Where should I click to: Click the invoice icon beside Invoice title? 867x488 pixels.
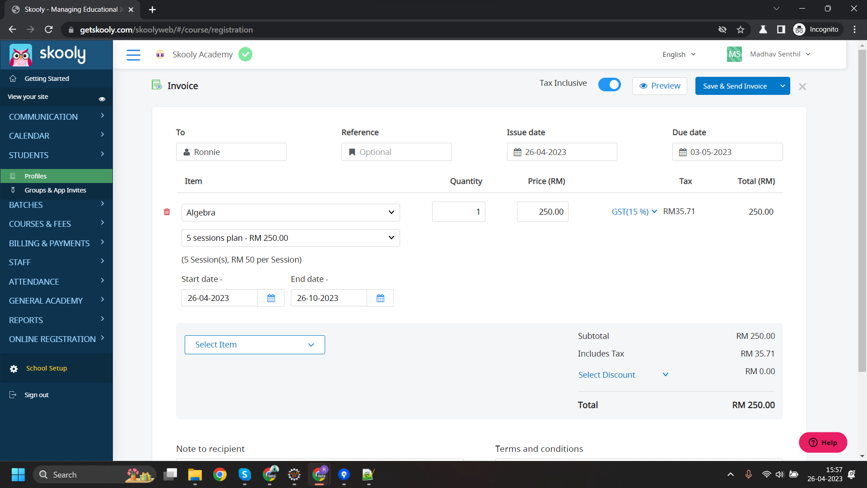point(157,85)
